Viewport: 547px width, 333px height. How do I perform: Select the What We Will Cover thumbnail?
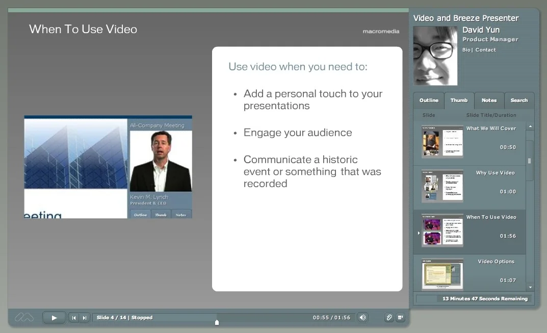[x=442, y=142]
